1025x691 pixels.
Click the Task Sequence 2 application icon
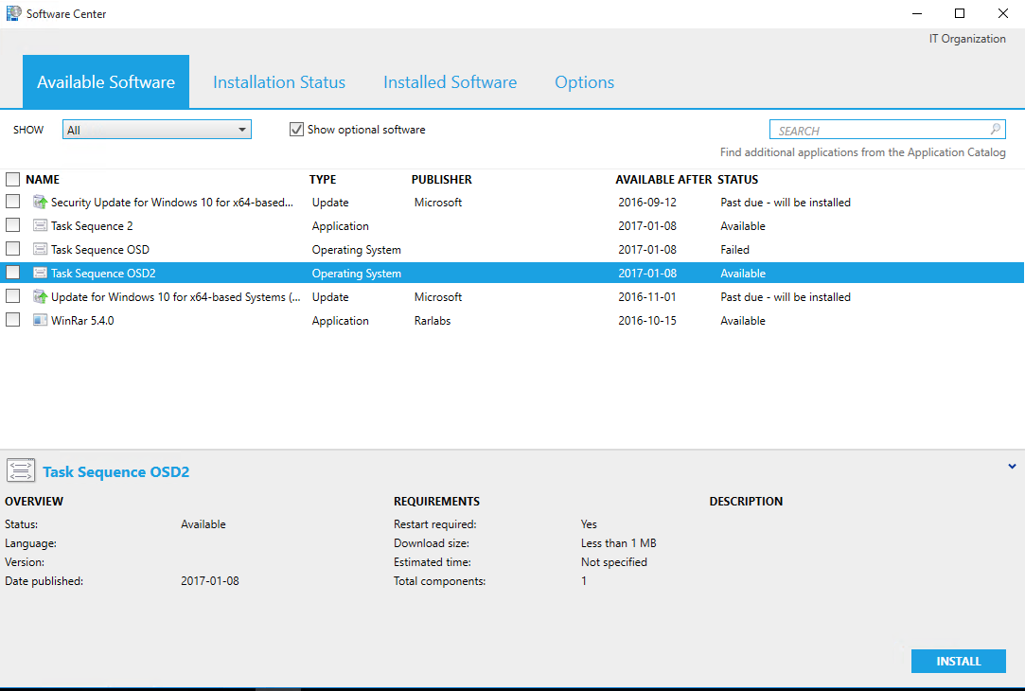pos(38,225)
